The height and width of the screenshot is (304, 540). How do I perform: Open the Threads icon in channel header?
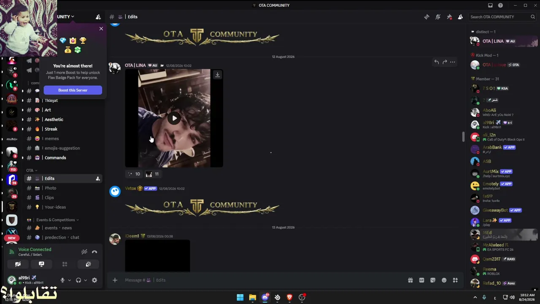click(x=427, y=17)
